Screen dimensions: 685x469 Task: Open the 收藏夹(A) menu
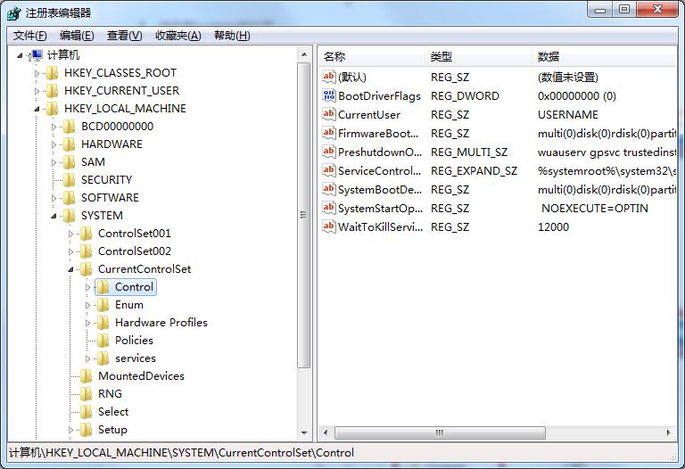pos(177,36)
